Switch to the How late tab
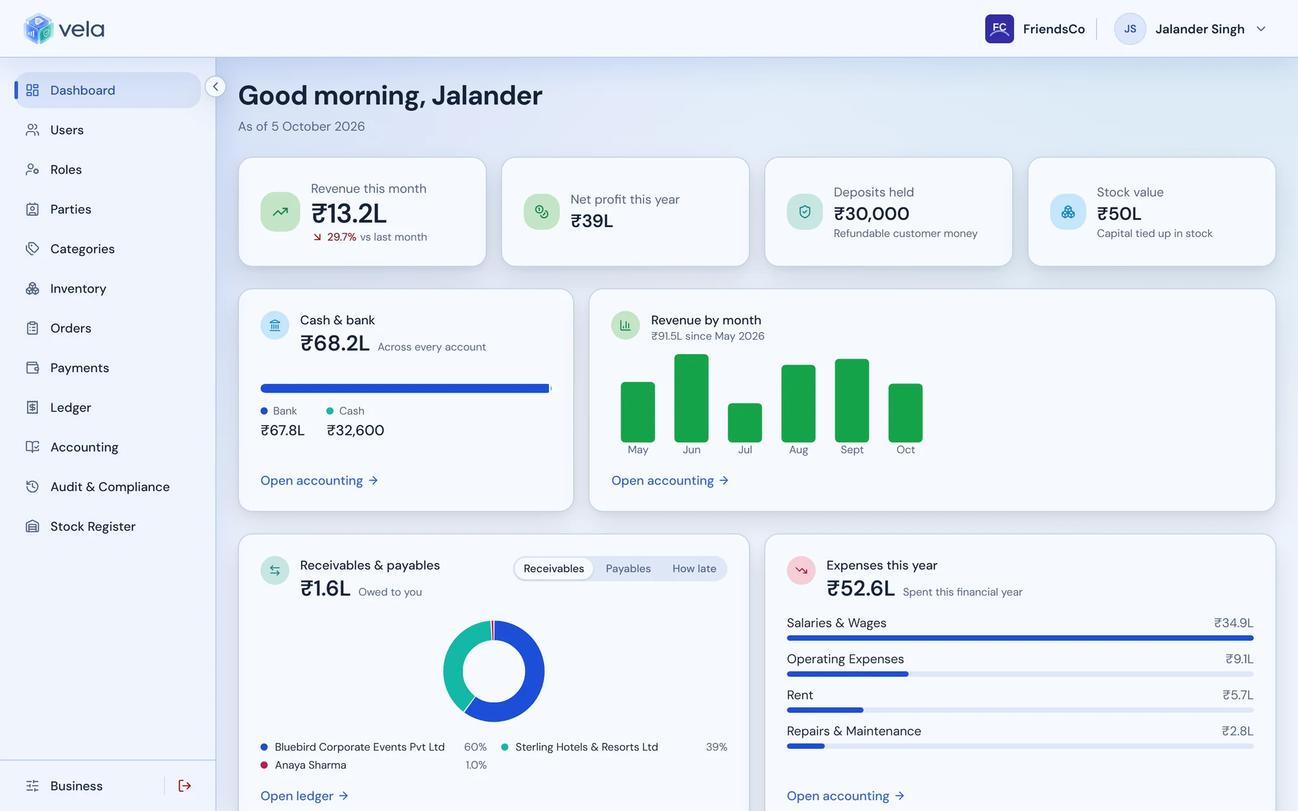1298x811 pixels. pyautogui.click(x=694, y=568)
